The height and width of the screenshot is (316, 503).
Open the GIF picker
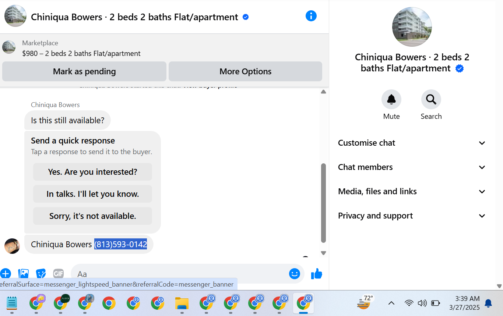(58, 274)
